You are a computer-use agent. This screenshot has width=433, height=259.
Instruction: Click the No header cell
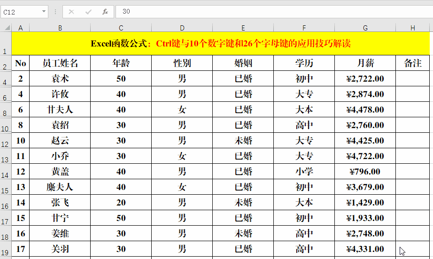tap(21, 63)
